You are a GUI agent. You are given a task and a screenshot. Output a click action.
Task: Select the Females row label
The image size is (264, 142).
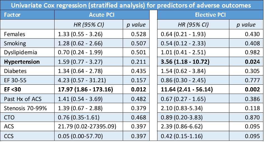pos(15,34)
